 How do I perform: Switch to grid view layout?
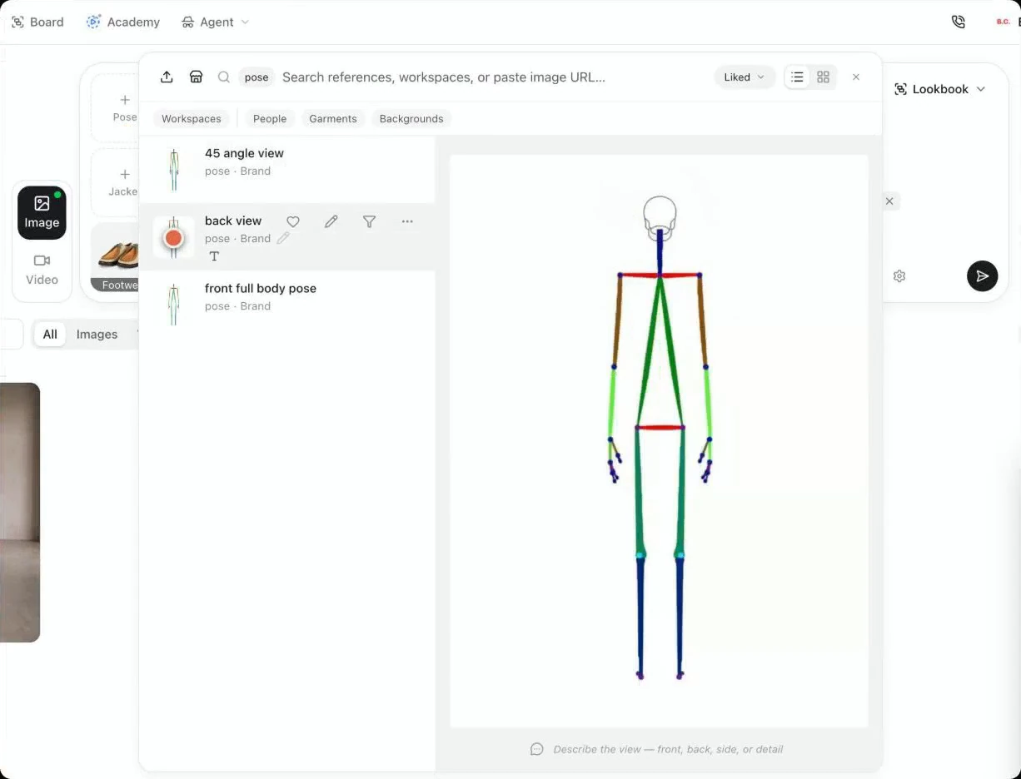823,77
